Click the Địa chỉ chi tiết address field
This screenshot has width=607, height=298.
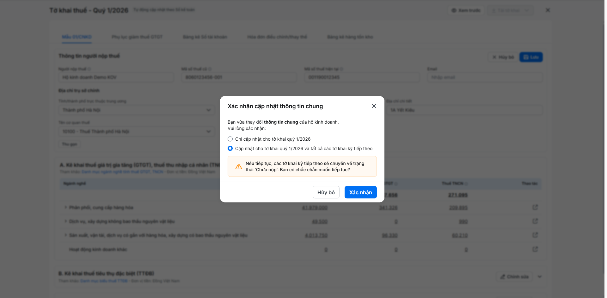(x=464, y=110)
